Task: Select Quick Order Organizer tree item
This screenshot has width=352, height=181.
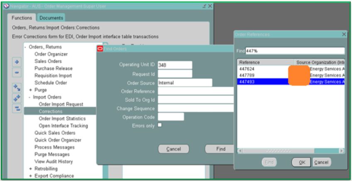Action: [58, 140]
